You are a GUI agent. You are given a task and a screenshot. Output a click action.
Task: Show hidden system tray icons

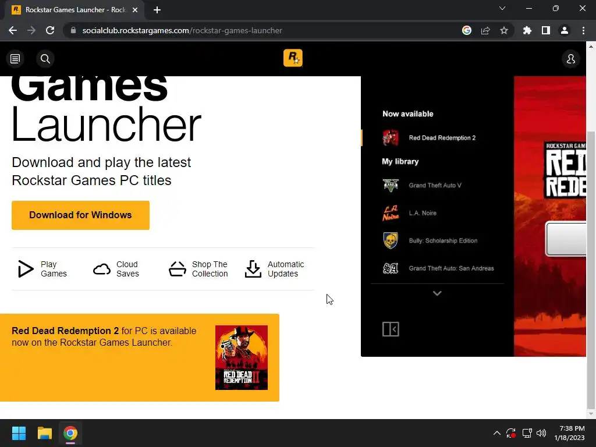pos(497,433)
